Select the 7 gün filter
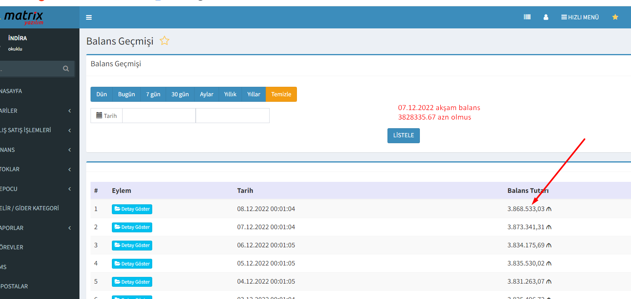 pyautogui.click(x=153, y=94)
